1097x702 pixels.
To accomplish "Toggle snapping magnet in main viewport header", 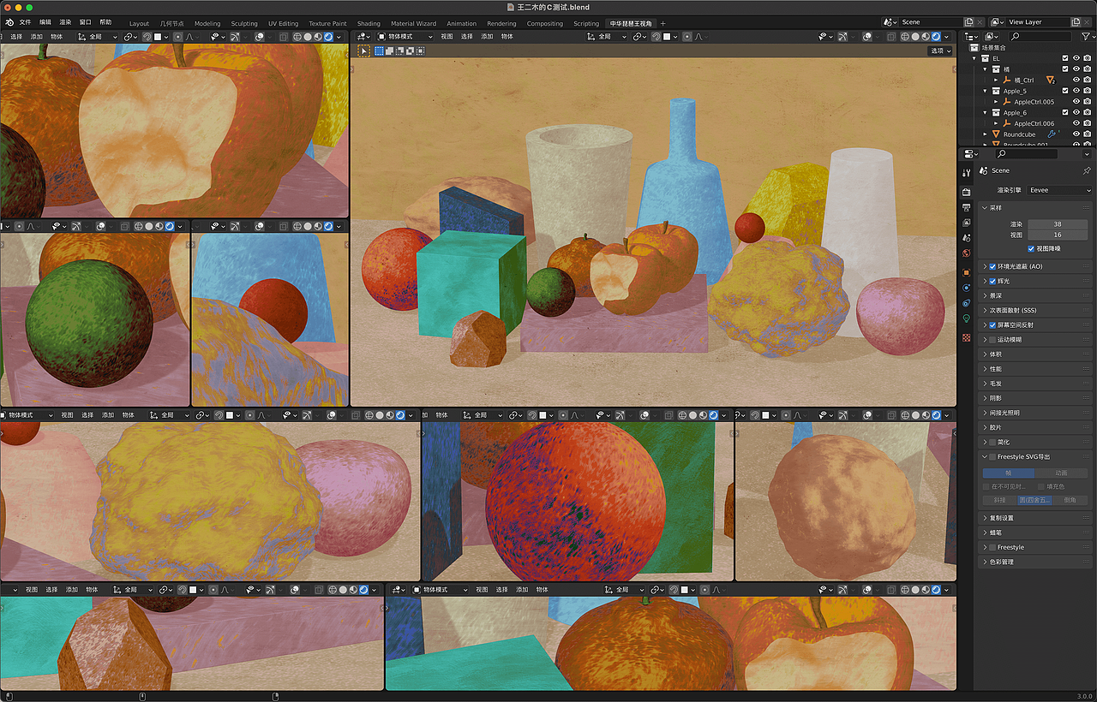I will pyautogui.click(x=656, y=37).
